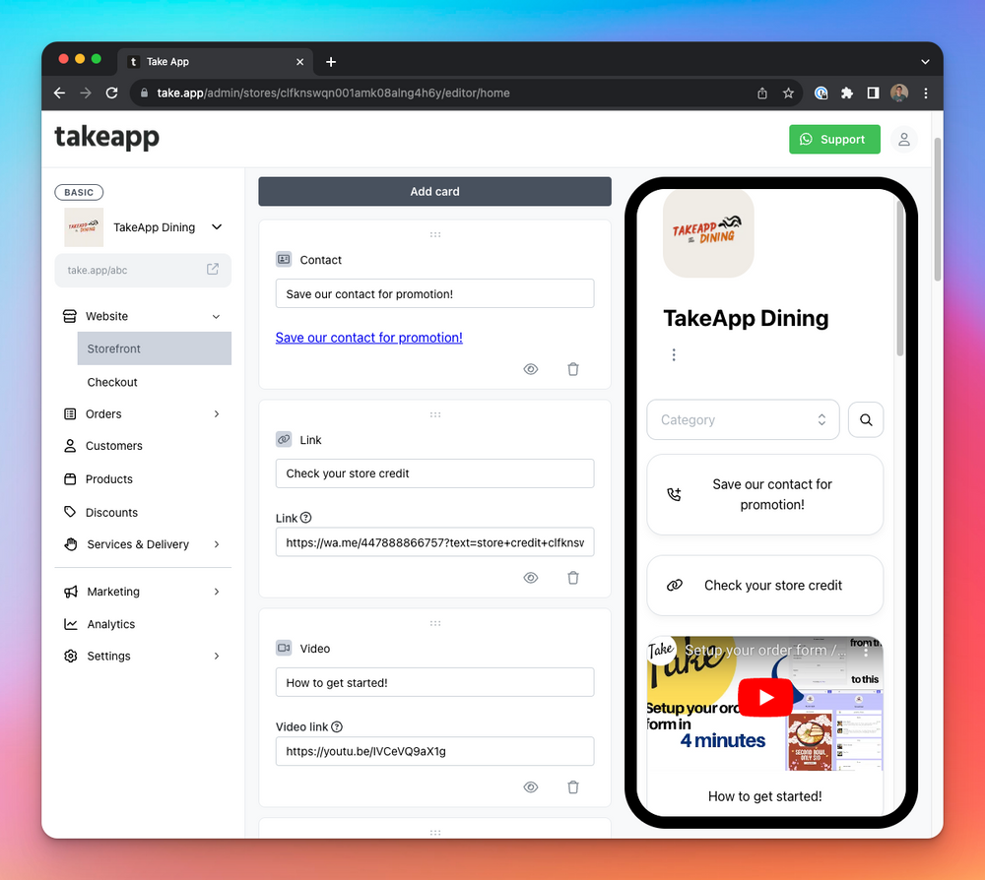Click the youtu.be video link field
Image resolution: width=985 pixels, height=880 pixels.
tap(434, 751)
